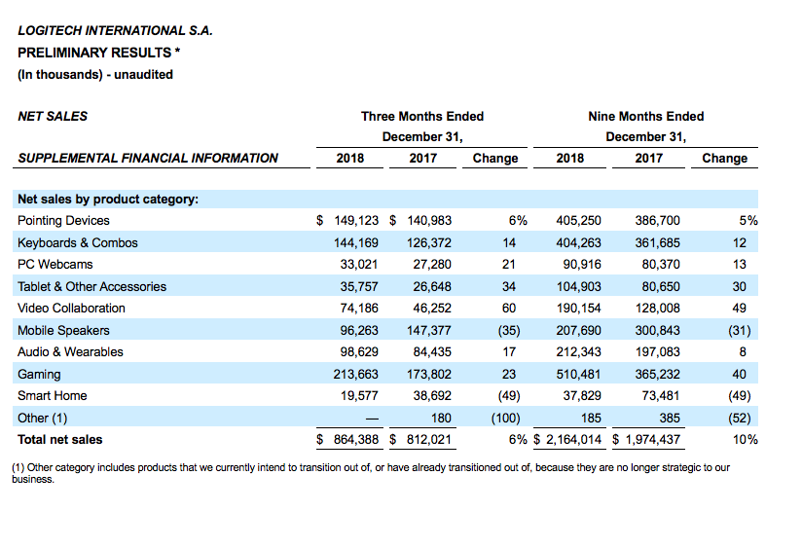The image size is (802, 548).
Task: Select Video Collaboration value 74,186
Action: pyautogui.click(x=359, y=308)
